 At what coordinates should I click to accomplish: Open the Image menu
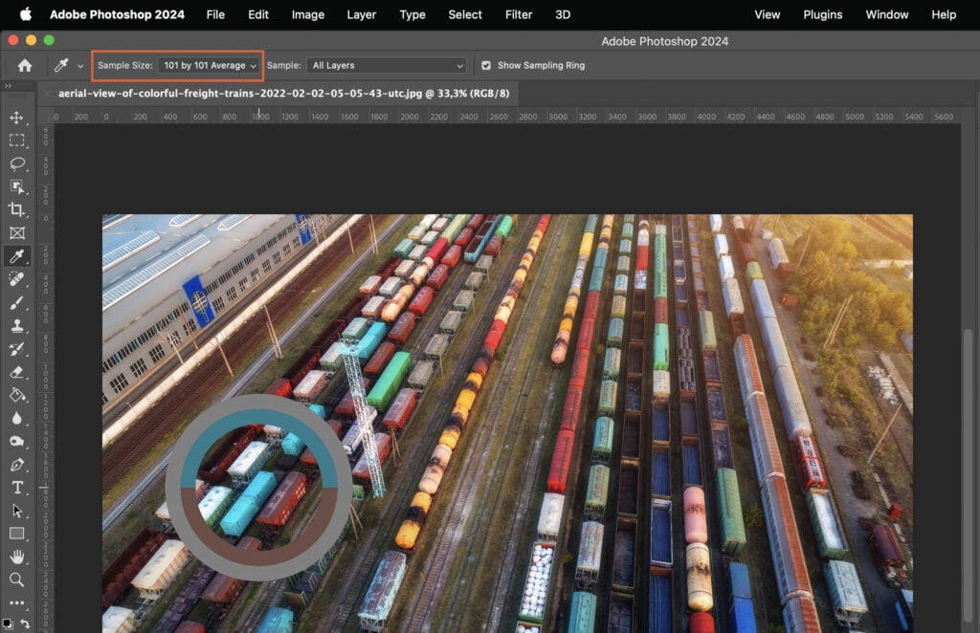(307, 14)
